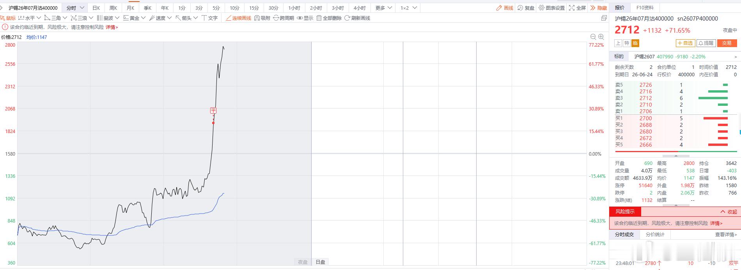Screen dimensions: 741x270
Task: Click the orange 临 near-expiry tag
Action: (x=635, y=43)
